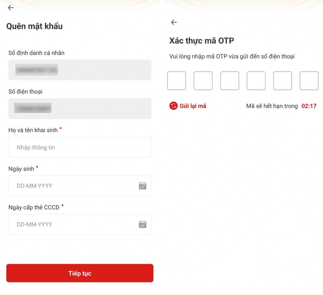323x295 pixels.
Task: Click the Gửi lại mã link text
Action: pos(193,106)
